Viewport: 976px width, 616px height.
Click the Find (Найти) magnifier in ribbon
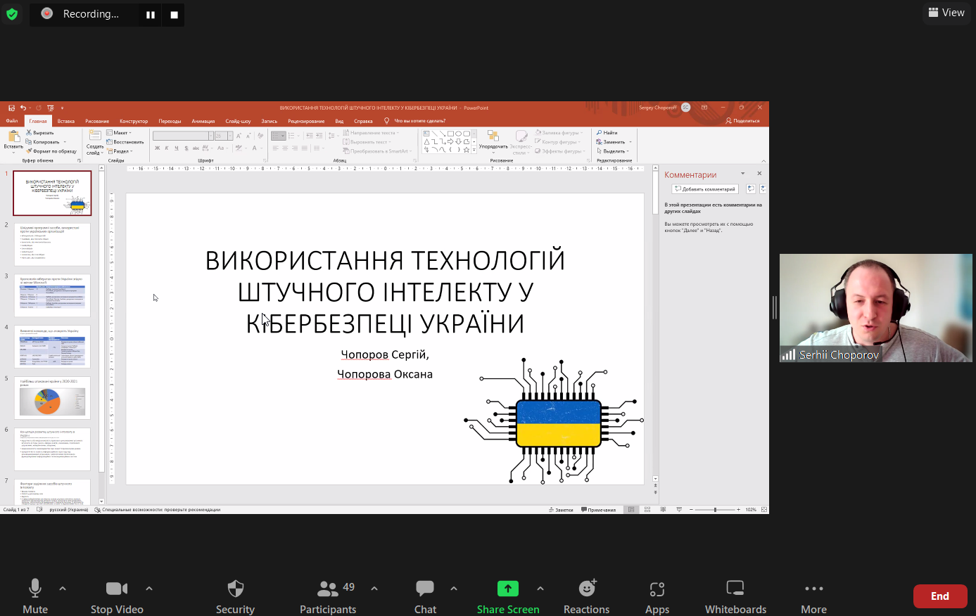point(600,133)
